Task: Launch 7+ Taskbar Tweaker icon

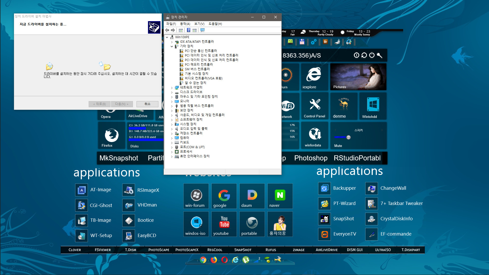Action: [372, 204]
